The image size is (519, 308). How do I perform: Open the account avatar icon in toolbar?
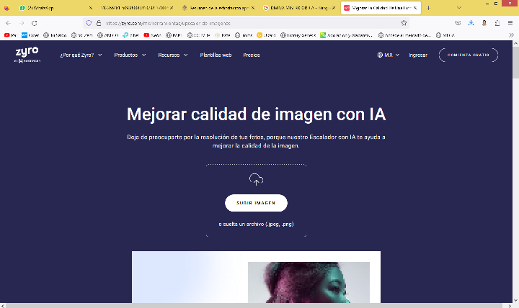(484, 23)
